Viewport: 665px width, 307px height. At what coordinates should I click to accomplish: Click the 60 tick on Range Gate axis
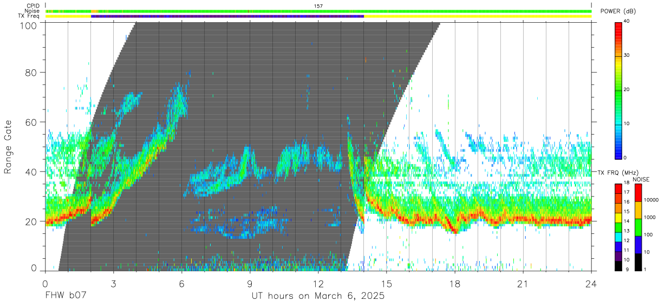pyautogui.click(x=31, y=122)
